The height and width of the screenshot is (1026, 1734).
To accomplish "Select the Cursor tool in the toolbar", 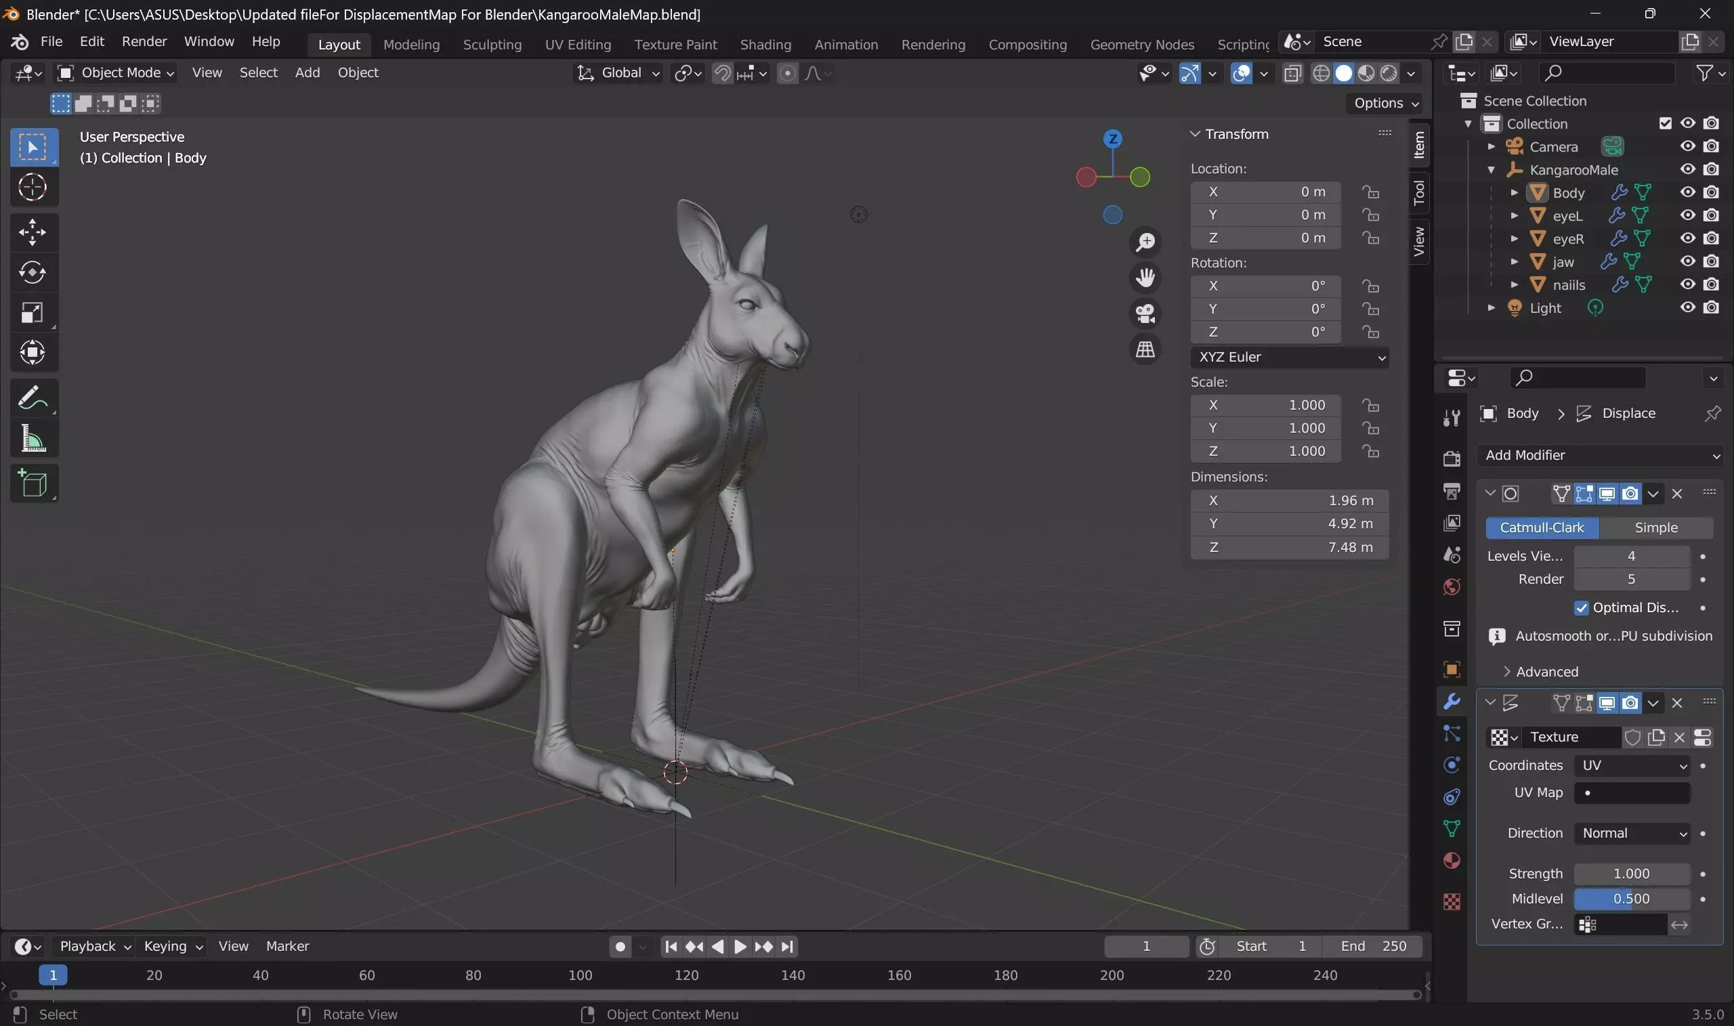I will coord(33,188).
